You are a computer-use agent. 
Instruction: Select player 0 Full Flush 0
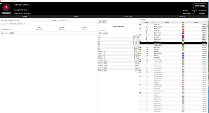click(158, 33)
